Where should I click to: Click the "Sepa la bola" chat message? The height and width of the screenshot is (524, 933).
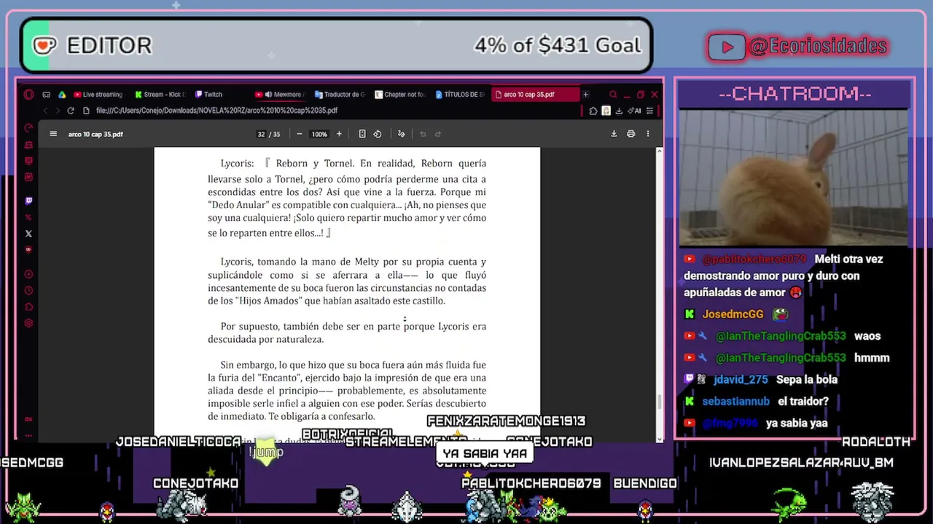tap(807, 380)
